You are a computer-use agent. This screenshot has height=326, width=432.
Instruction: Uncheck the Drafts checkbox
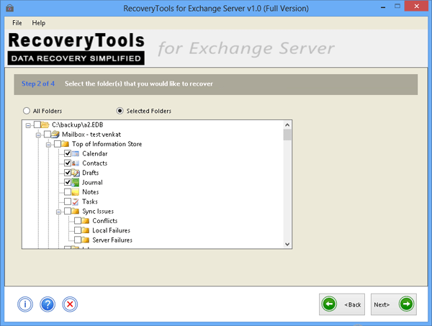click(x=68, y=173)
